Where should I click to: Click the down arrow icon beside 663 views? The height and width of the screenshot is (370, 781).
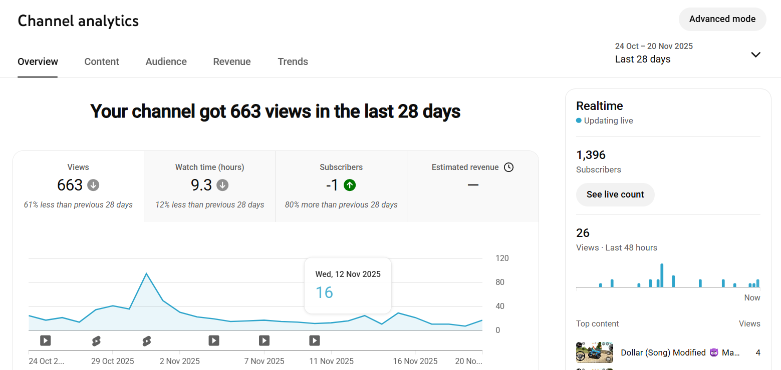click(93, 185)
